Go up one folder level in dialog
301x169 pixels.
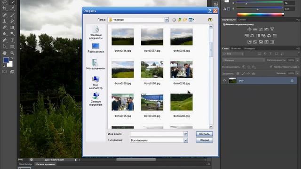pos(180,20)
